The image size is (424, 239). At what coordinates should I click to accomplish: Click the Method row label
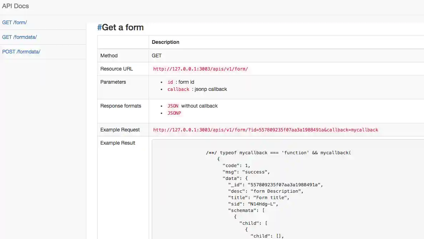click(109, 56)
